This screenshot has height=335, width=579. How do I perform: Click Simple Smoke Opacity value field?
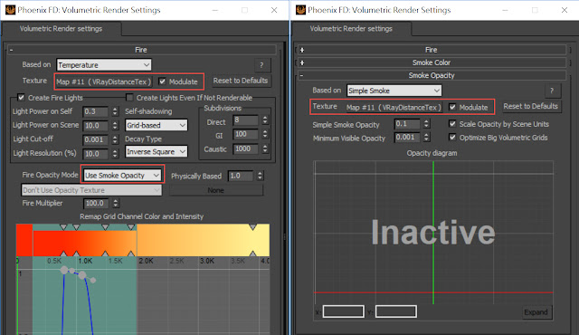407,124
